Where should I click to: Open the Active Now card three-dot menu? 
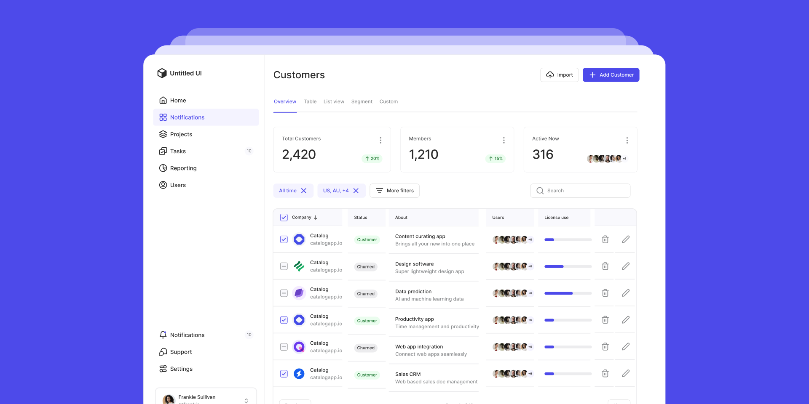tap(627, 140)
